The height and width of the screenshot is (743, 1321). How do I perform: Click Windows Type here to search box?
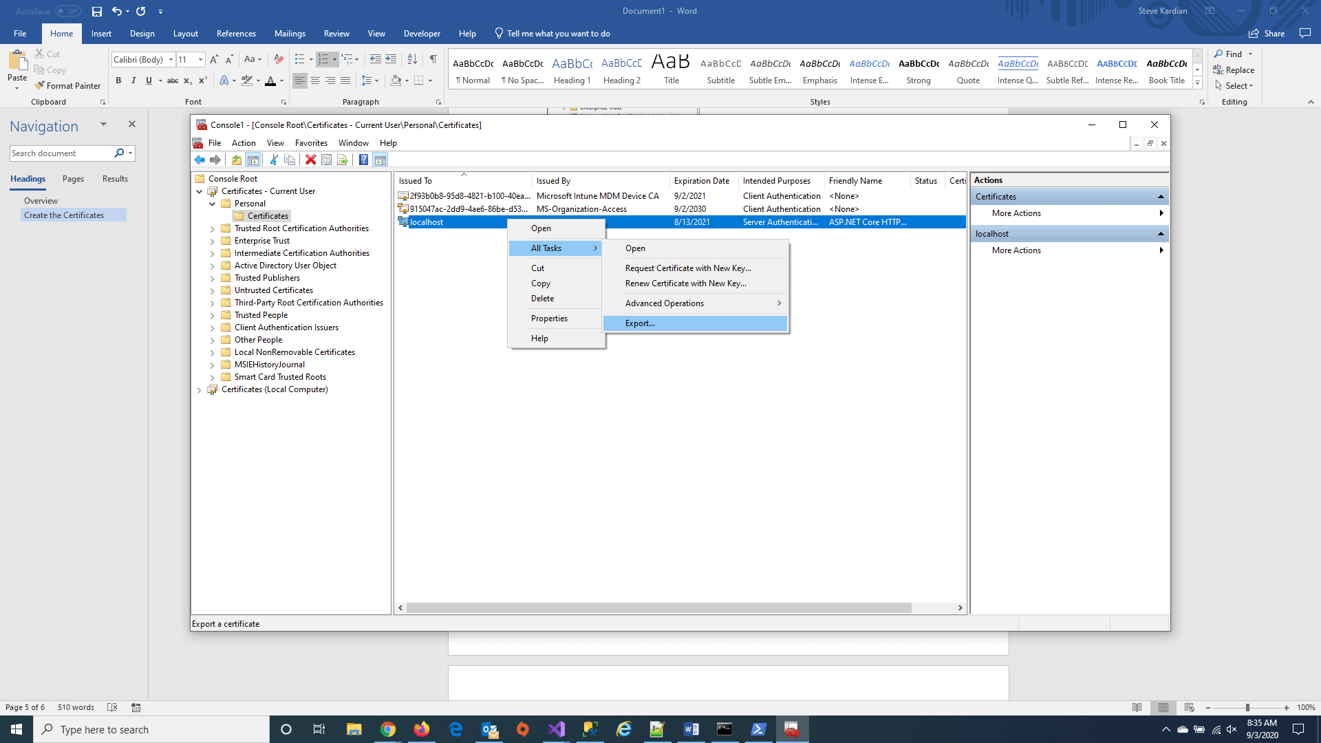[151, 729]
